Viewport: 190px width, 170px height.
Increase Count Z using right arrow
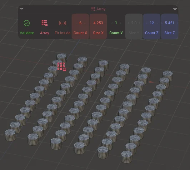[156, 23]
